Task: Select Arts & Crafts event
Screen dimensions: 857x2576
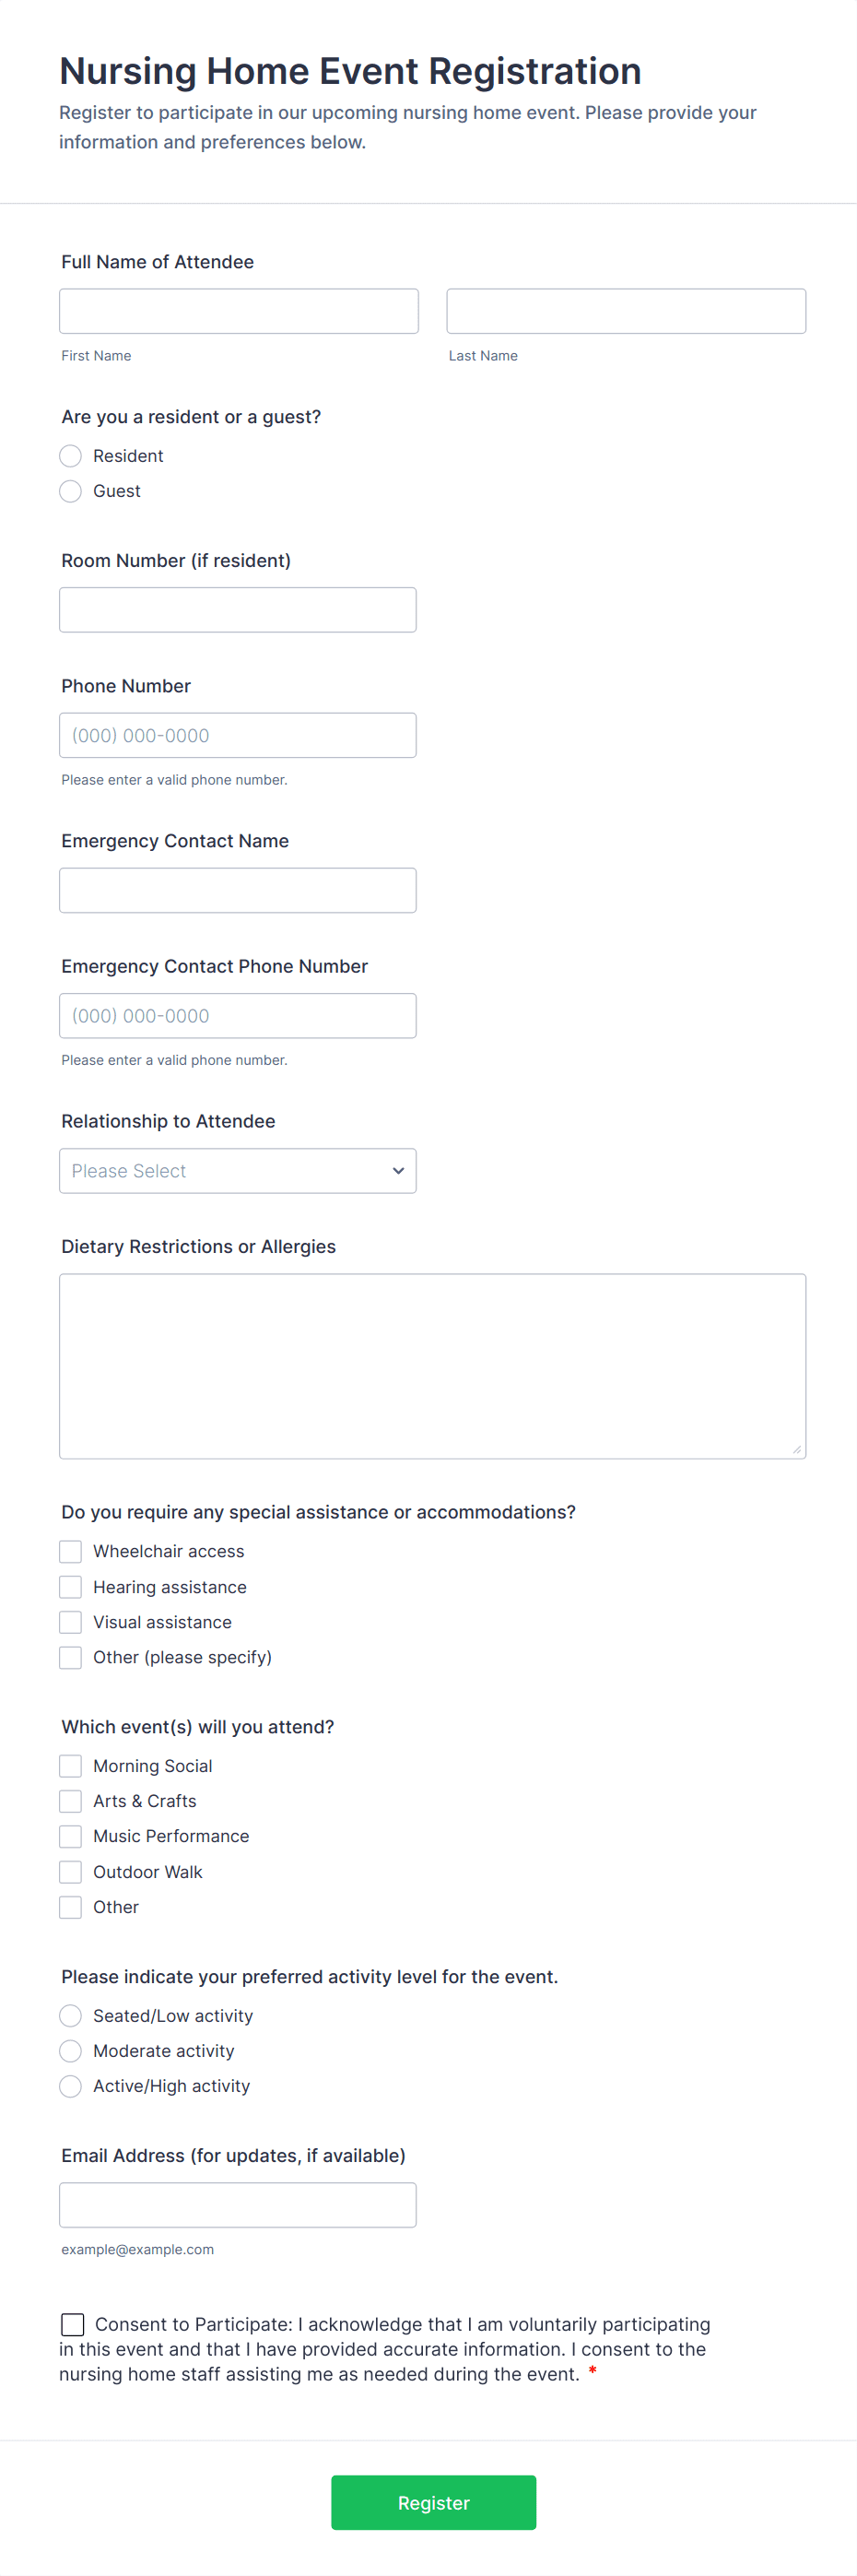Action: pyautogui.click(x=70, y=1800)
